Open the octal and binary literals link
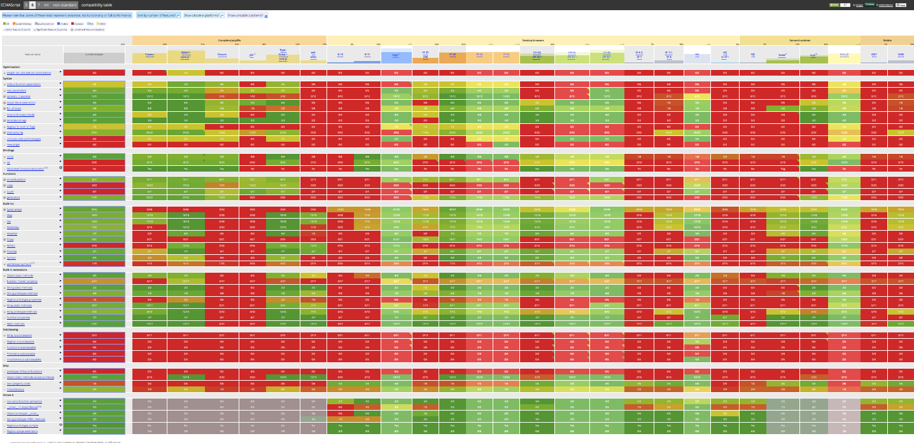The height and width of the screenshot is (443, 914). [20, 114]
